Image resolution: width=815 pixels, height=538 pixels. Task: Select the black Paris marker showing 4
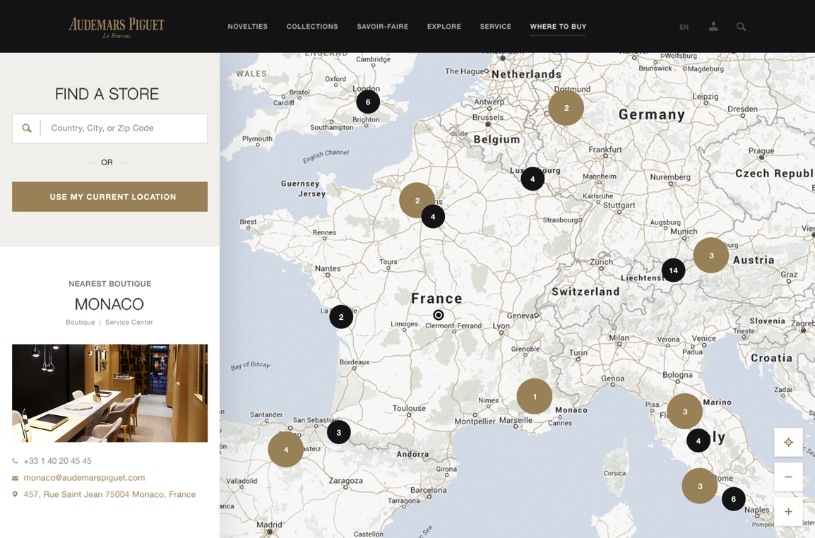pos(433,216)
